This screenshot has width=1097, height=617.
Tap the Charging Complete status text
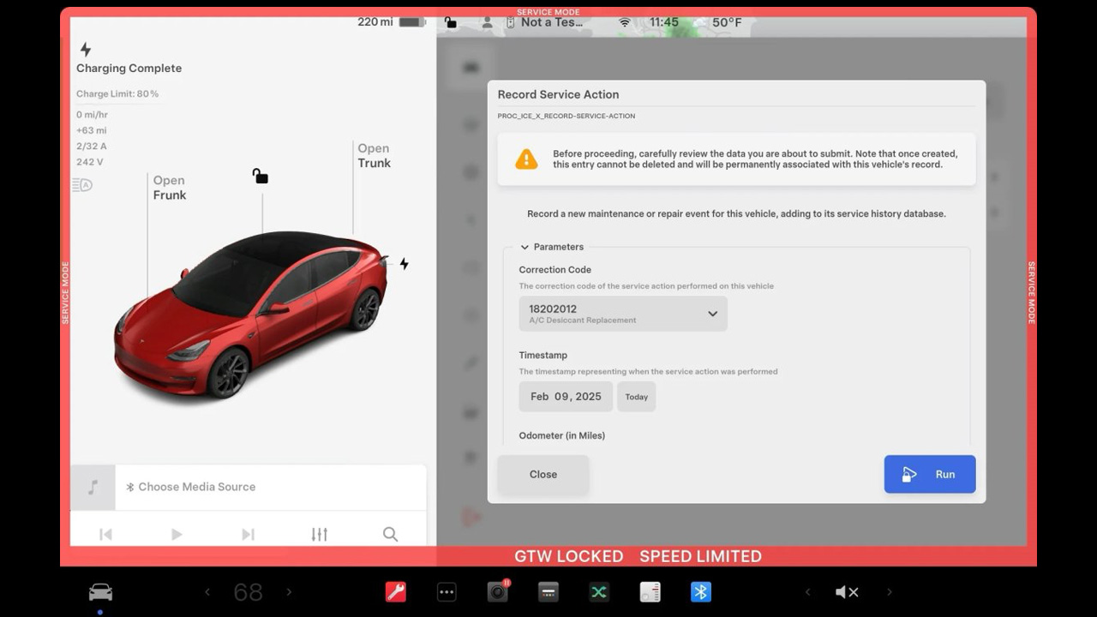pos(129,69)
